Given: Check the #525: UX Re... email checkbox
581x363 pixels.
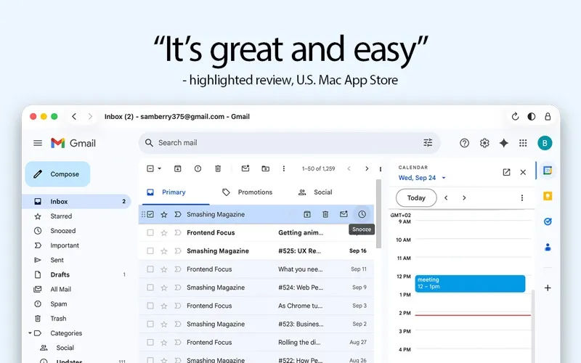Looking at the screenshot, I should tap(150, 250).
